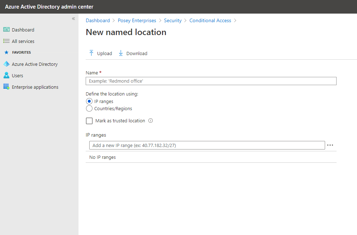357x235 pixels.
Task: Open All services in the sidebar
Action: point(23,41)
